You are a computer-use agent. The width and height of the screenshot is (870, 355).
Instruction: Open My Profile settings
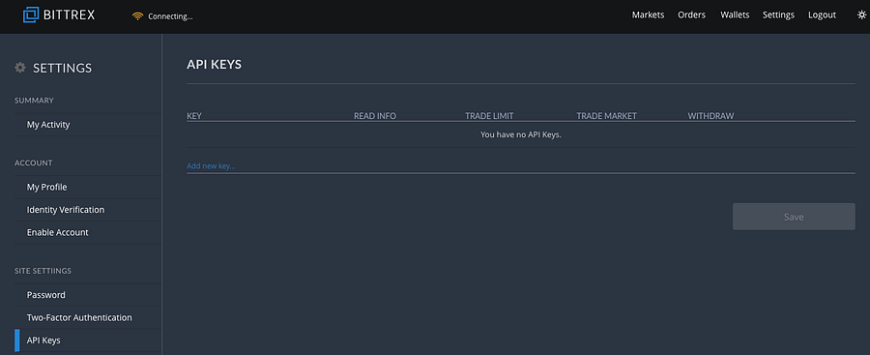88,188
